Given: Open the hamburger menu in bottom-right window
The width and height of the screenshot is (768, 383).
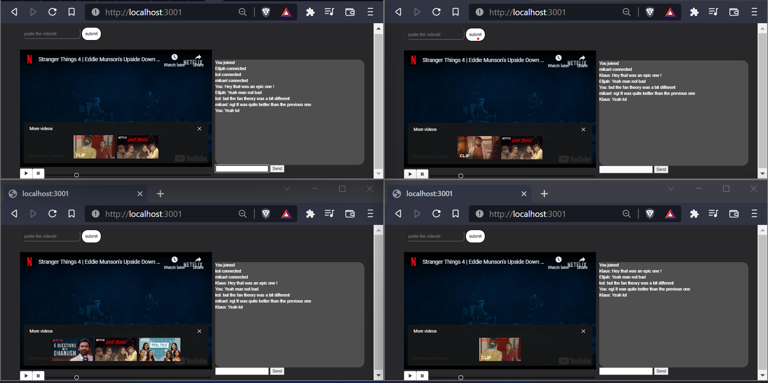Looking at the screenshot, I should pos(754,214).
